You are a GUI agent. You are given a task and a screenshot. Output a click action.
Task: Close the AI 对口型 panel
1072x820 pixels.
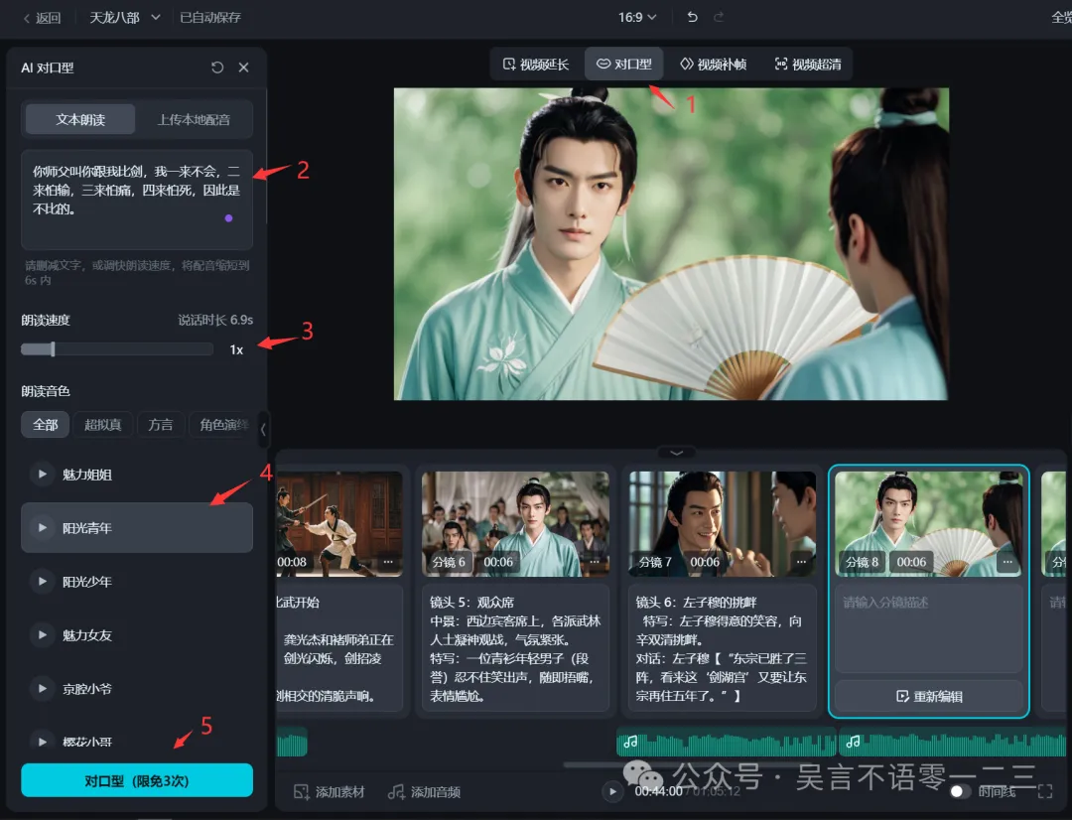click(x=243, y=68)
